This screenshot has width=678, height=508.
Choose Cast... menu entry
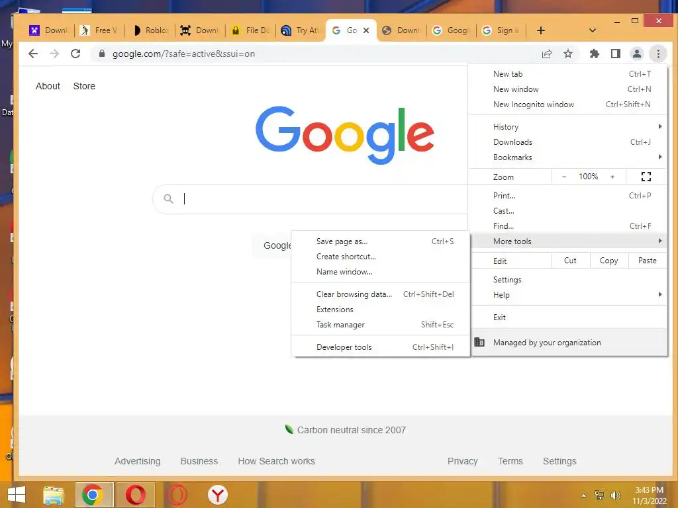[x=567, y=211]
